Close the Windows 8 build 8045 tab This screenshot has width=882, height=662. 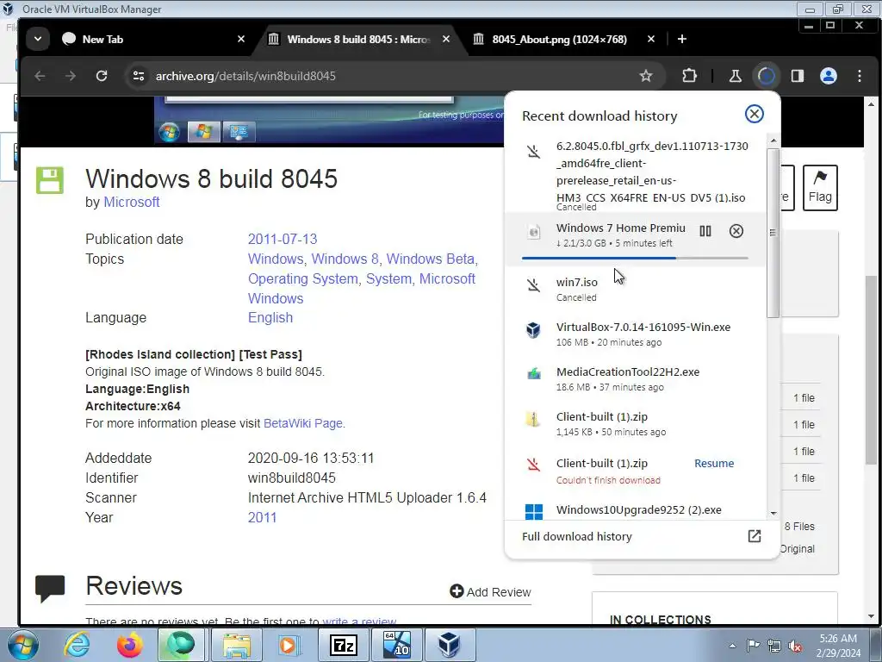(446, 39)
